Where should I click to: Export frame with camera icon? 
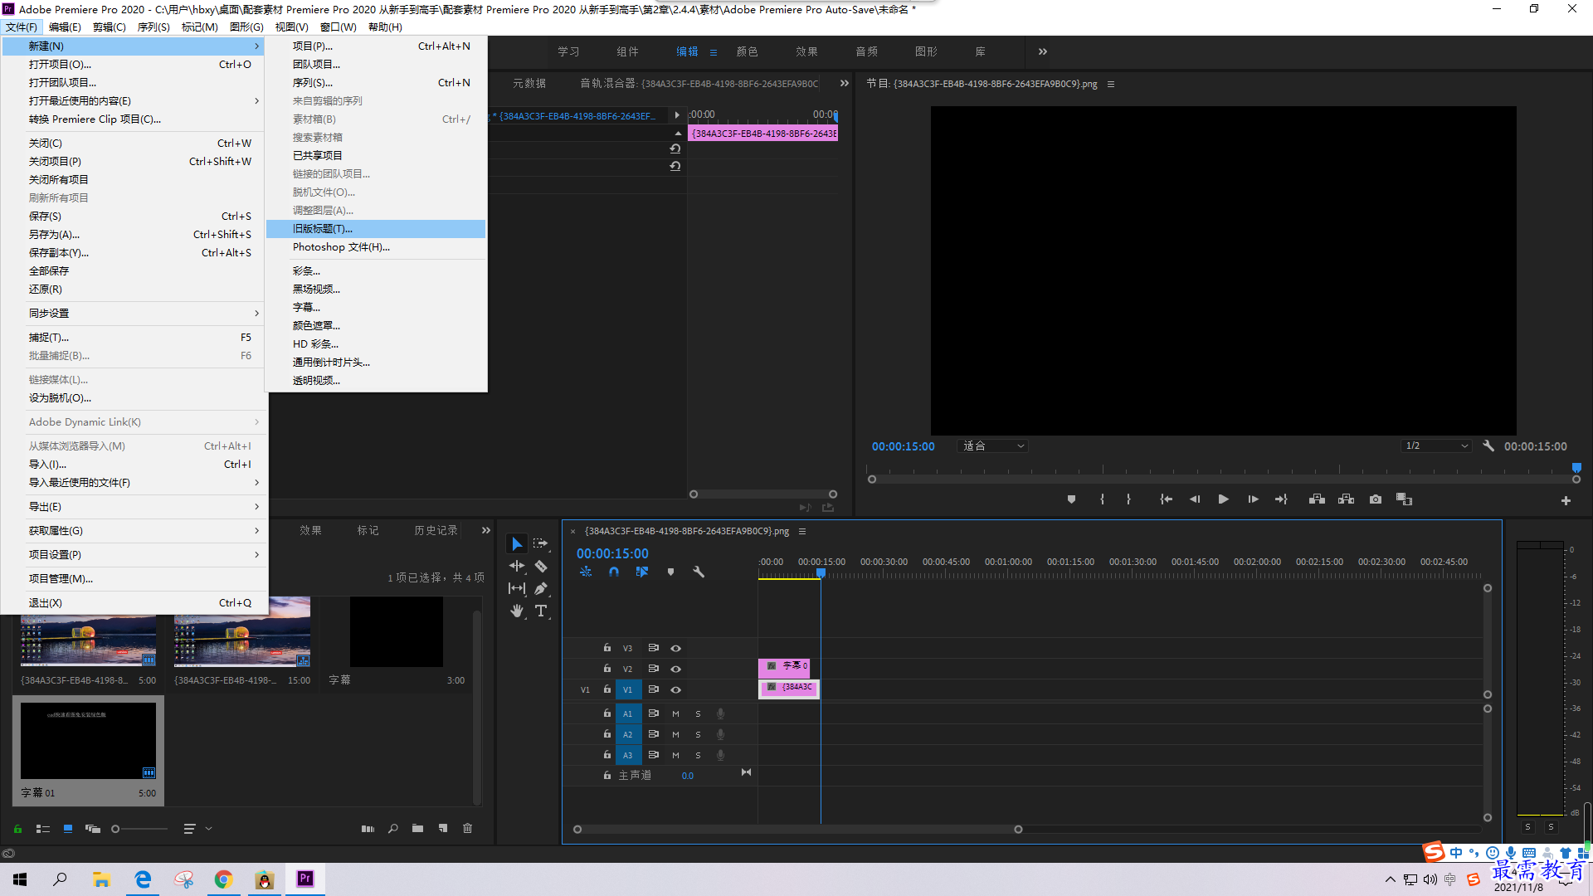coord(1376,499)
